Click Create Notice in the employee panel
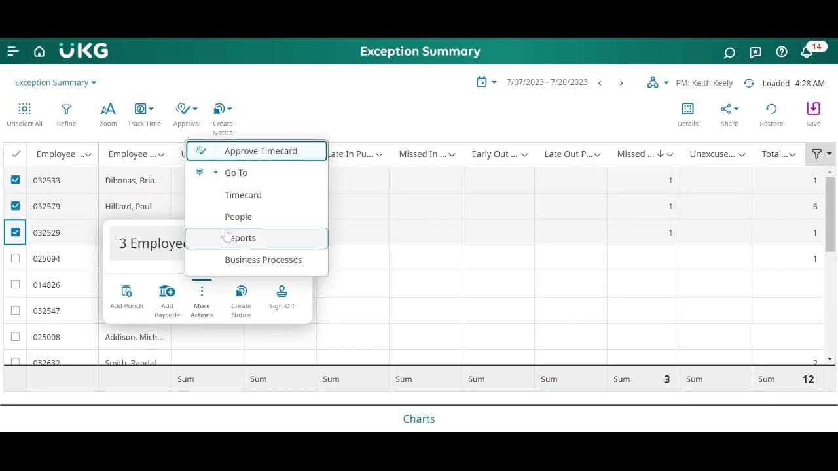This screenshot has width=838, height=471. pos(241,301)
